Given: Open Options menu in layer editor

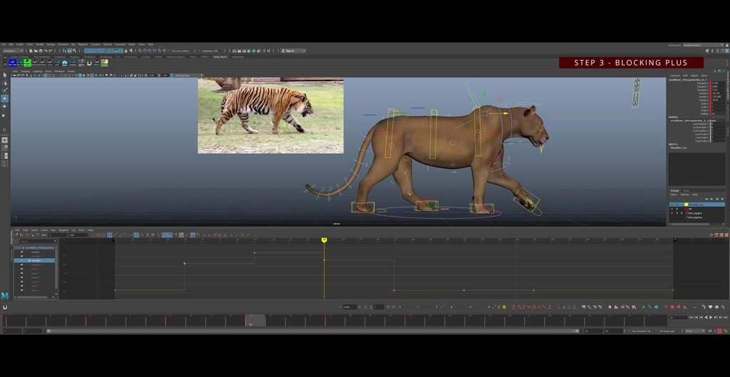Looking at the screenshot, I should click(684, 195).
